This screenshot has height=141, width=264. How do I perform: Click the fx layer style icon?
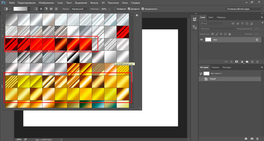tap(231, 62)
